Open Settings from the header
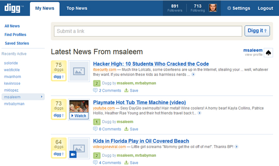This screenshot has height=166, width=279. click(238, 8)
